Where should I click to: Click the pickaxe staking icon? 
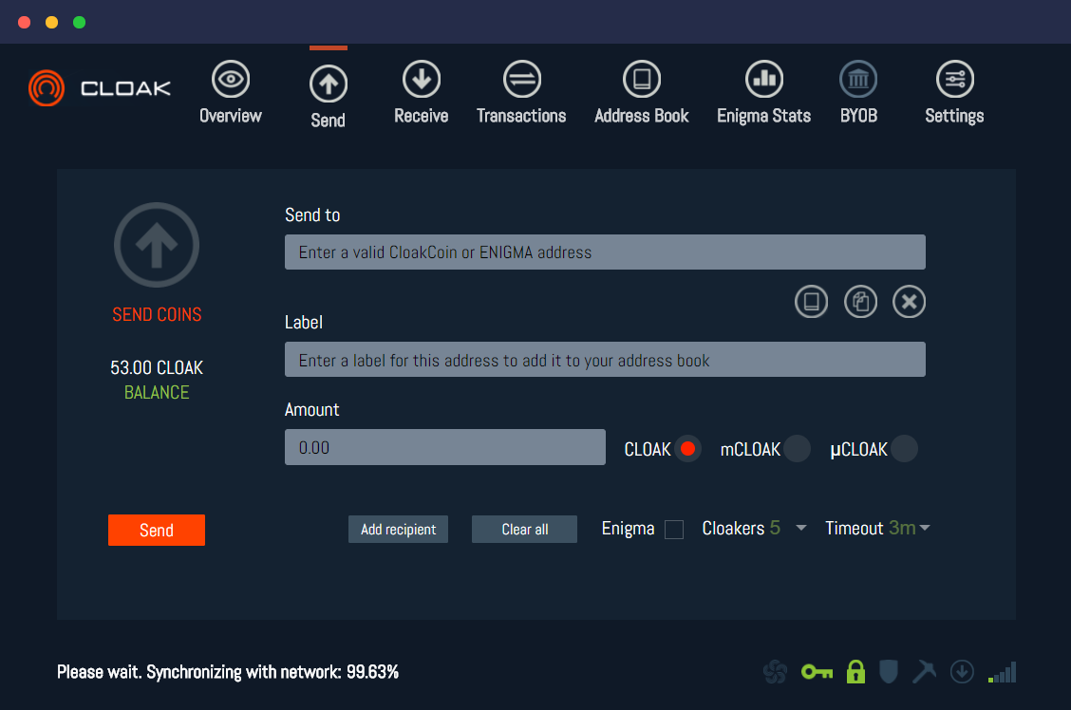point(925,671)
